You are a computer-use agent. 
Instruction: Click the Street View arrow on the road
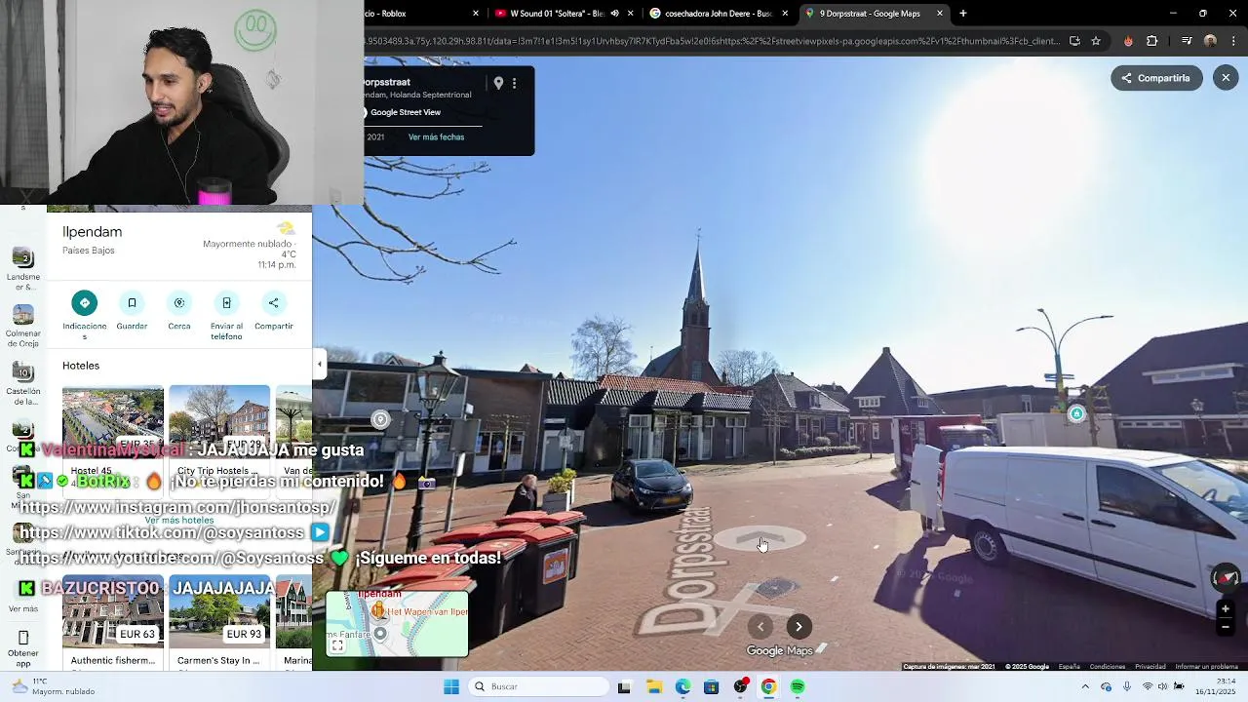click(760, 537)
